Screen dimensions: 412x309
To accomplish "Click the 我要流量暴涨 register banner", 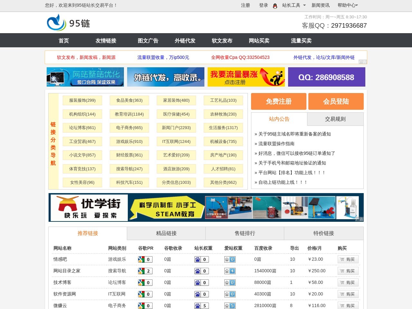I will [x=246, y=77].
